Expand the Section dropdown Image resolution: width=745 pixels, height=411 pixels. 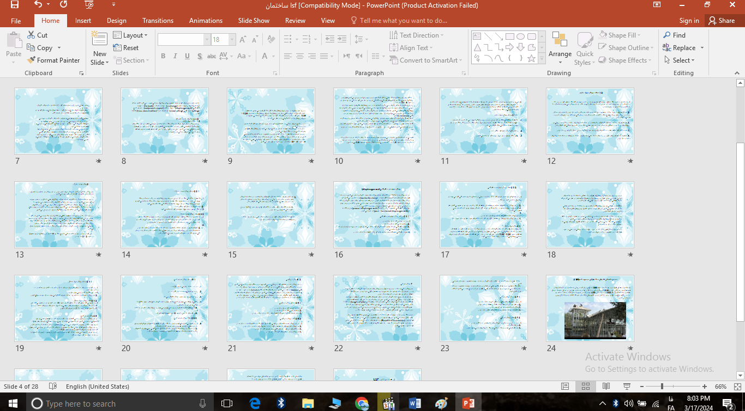tap(130, 60)
